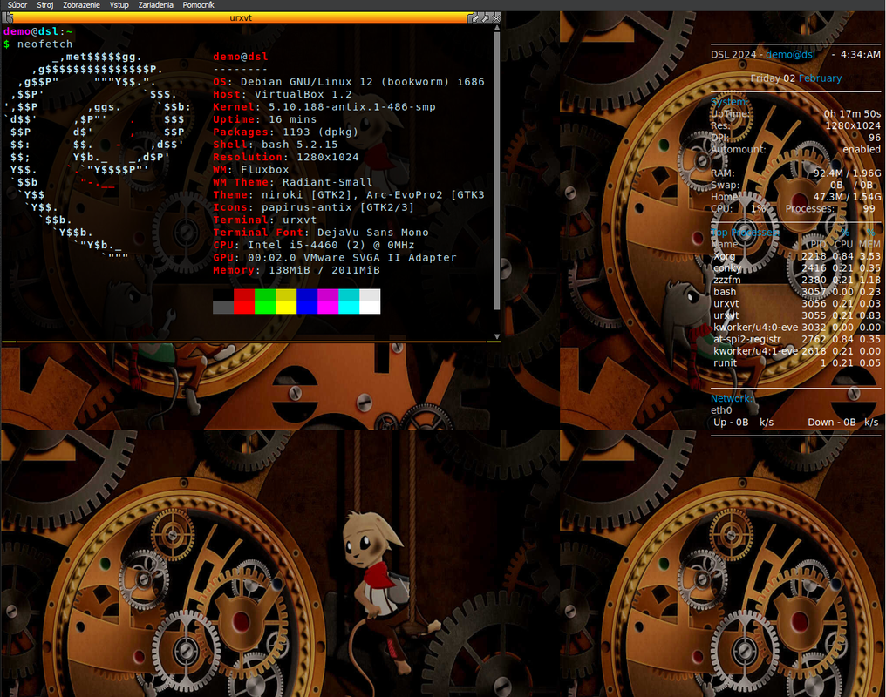Image resolution: width=886 pixels, height=697 pixels.
Task: Open the Zobrazenie menu
Action: pos(81,5)
